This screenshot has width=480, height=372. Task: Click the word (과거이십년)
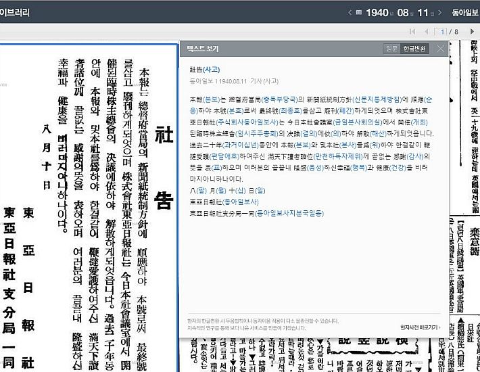click(241, 145)
